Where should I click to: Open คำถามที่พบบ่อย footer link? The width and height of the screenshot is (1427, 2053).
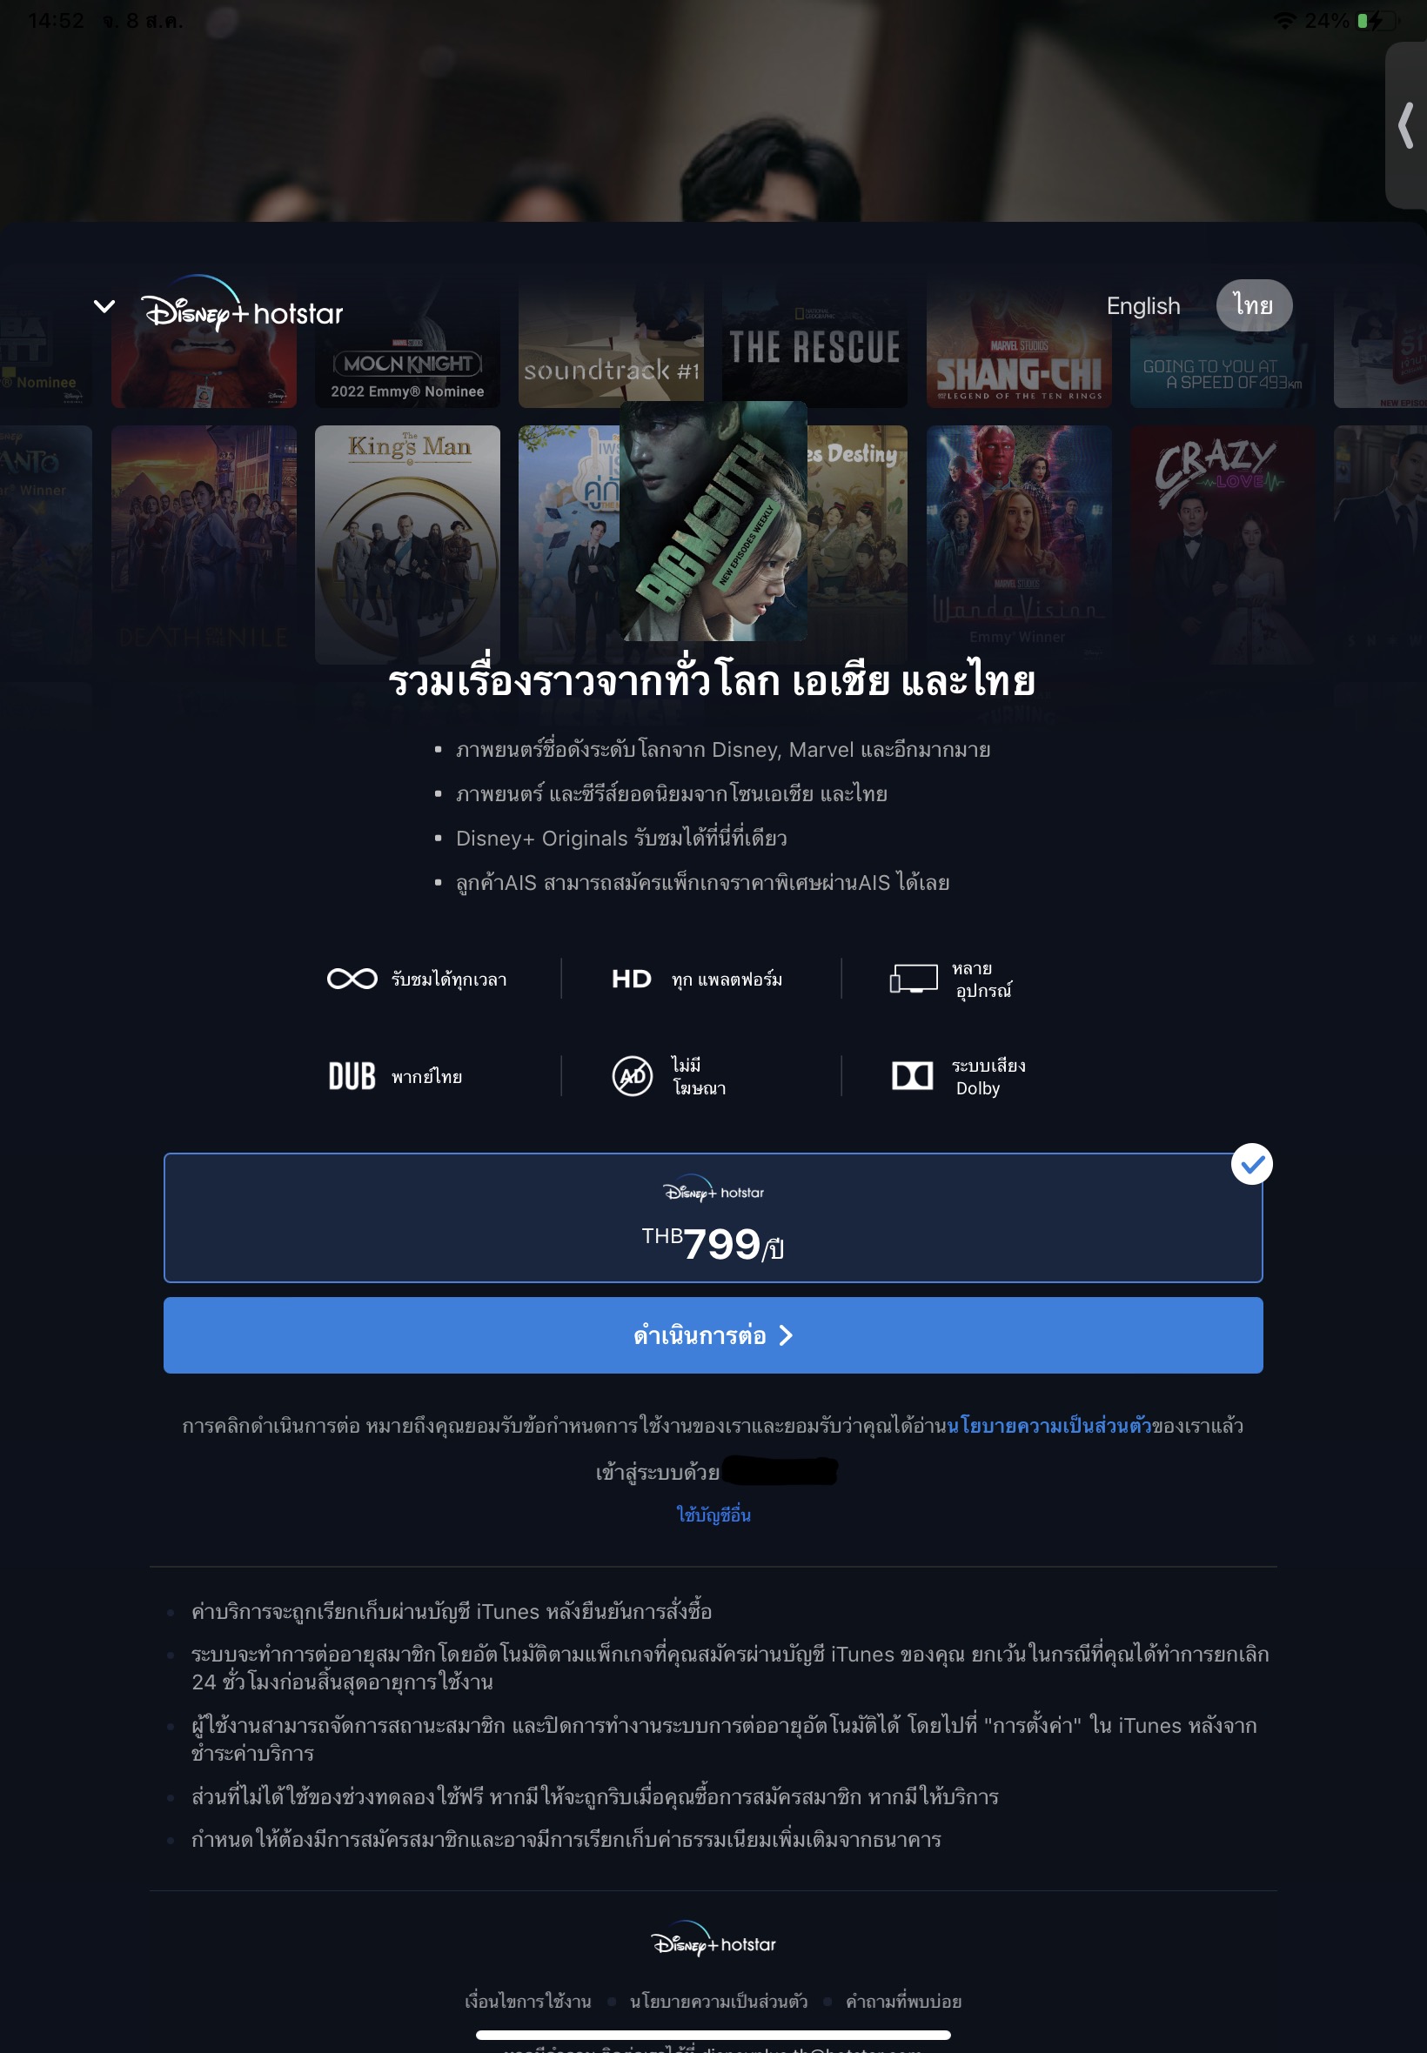(903, 2001)
